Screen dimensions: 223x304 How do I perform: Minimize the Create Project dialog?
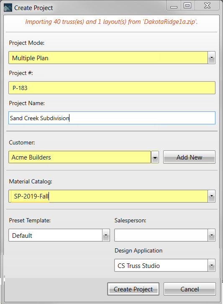[174, 6]
